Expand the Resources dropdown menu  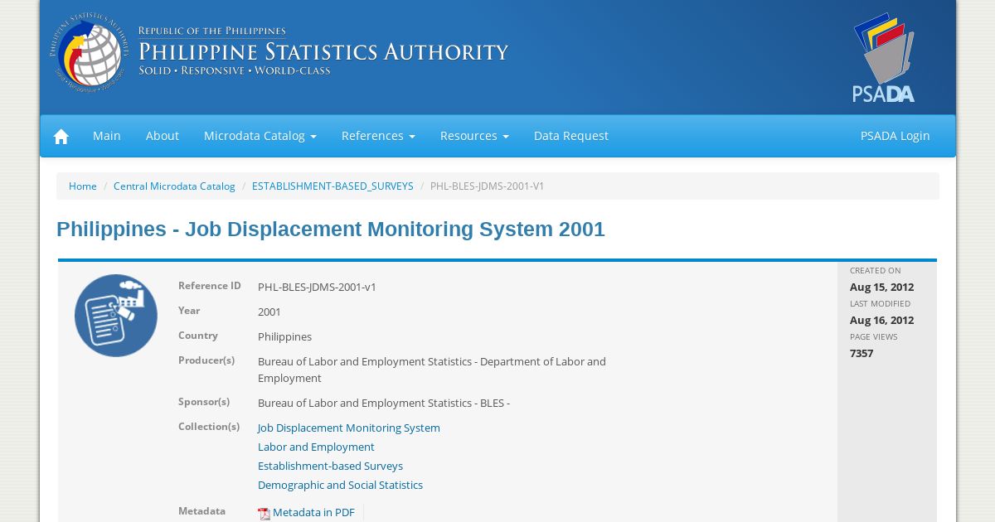474,136
